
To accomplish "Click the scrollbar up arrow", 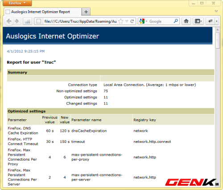I will 218,30.
